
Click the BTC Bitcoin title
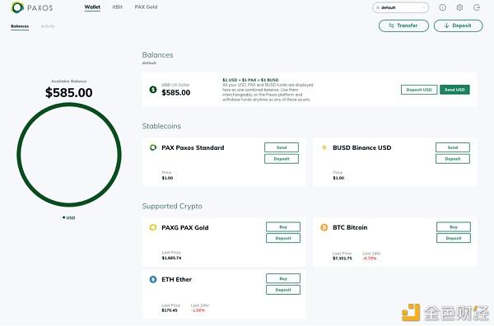350,227
